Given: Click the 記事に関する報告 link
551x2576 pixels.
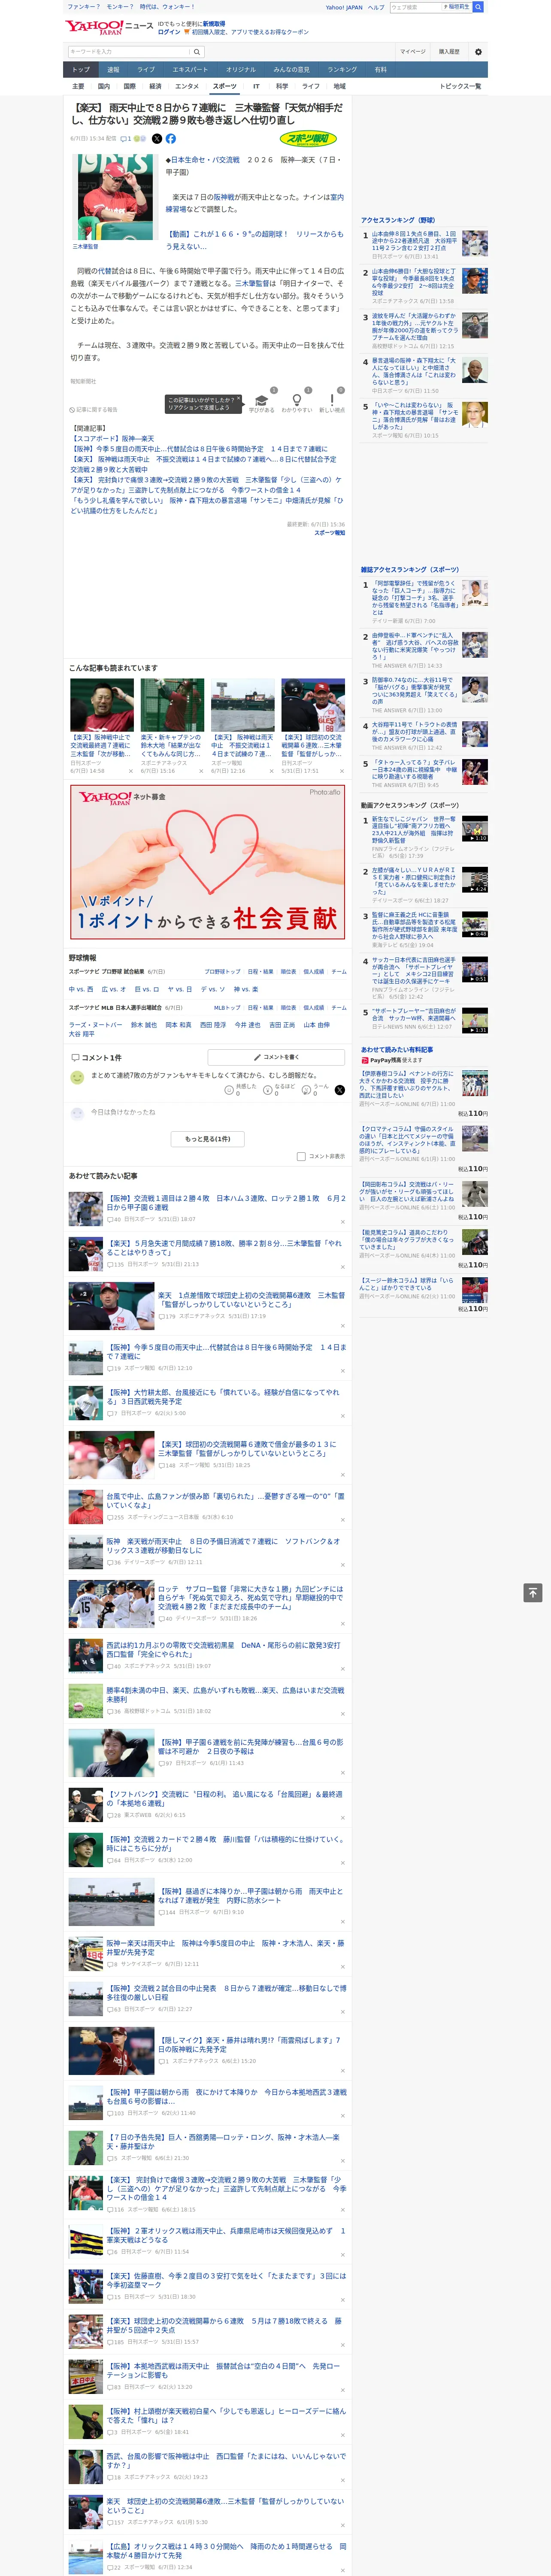Looking at the screenshot, I should [x=94, y=409].
